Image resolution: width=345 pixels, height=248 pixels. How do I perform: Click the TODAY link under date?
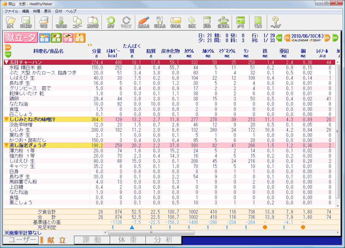click(315, 40)
